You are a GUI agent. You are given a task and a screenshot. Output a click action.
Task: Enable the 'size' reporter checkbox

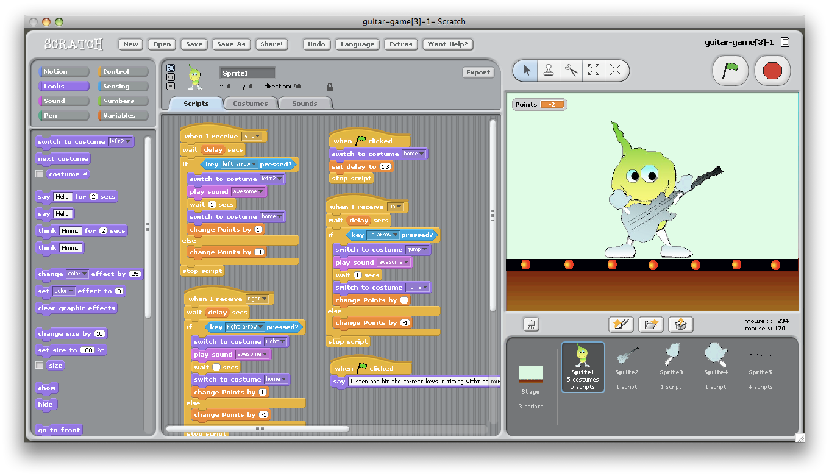40,366
